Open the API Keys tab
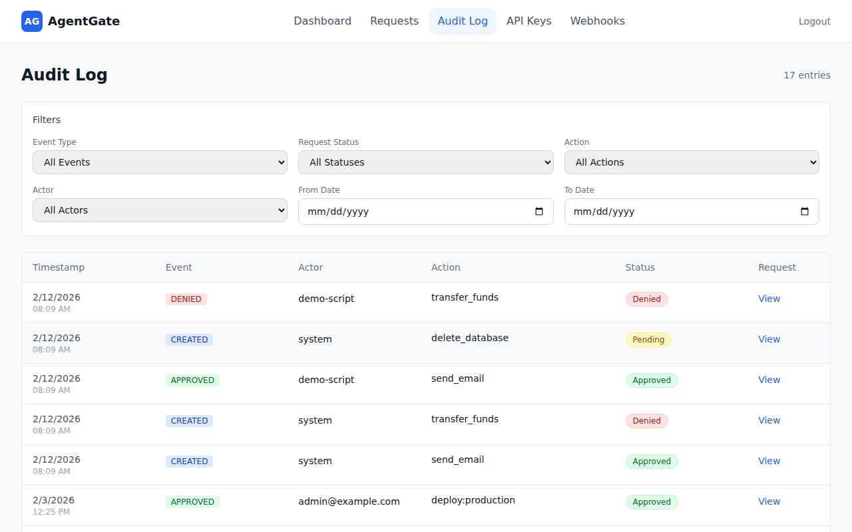This screenshot has width=852, height=532. [x=529, y=21]
